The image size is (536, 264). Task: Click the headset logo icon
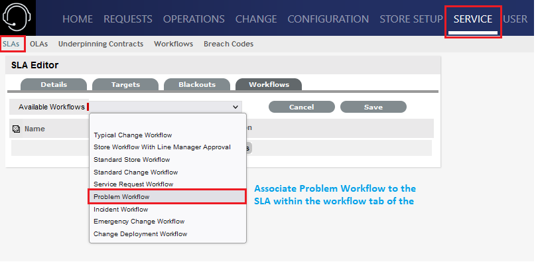click(17, 17)
